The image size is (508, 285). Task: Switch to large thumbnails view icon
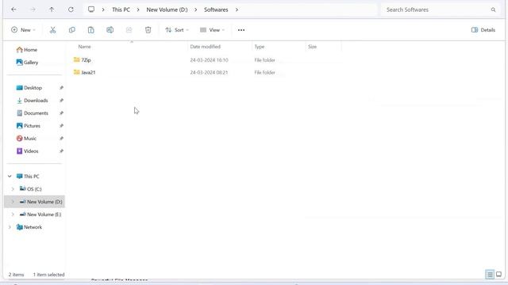tap(499, 275)
